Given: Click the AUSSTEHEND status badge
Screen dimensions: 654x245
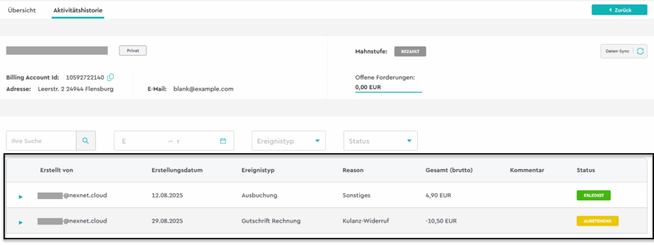Looking at the screenshot, I should pos(597,221).
